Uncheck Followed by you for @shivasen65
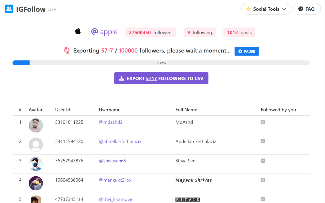 pos(263,161)
